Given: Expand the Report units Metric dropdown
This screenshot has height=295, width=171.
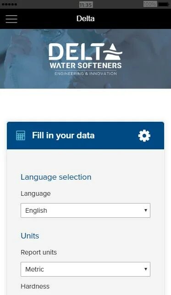Looking at the screenshot, I should click(x=85, y=269).
